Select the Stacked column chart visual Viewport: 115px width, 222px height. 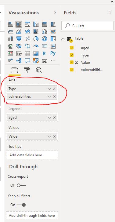(19, 24)
